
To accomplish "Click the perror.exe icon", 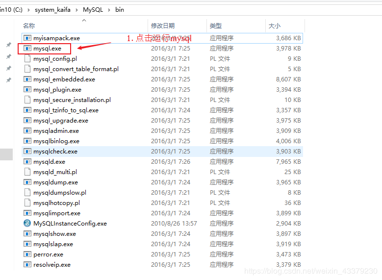I will coord(27,255).
